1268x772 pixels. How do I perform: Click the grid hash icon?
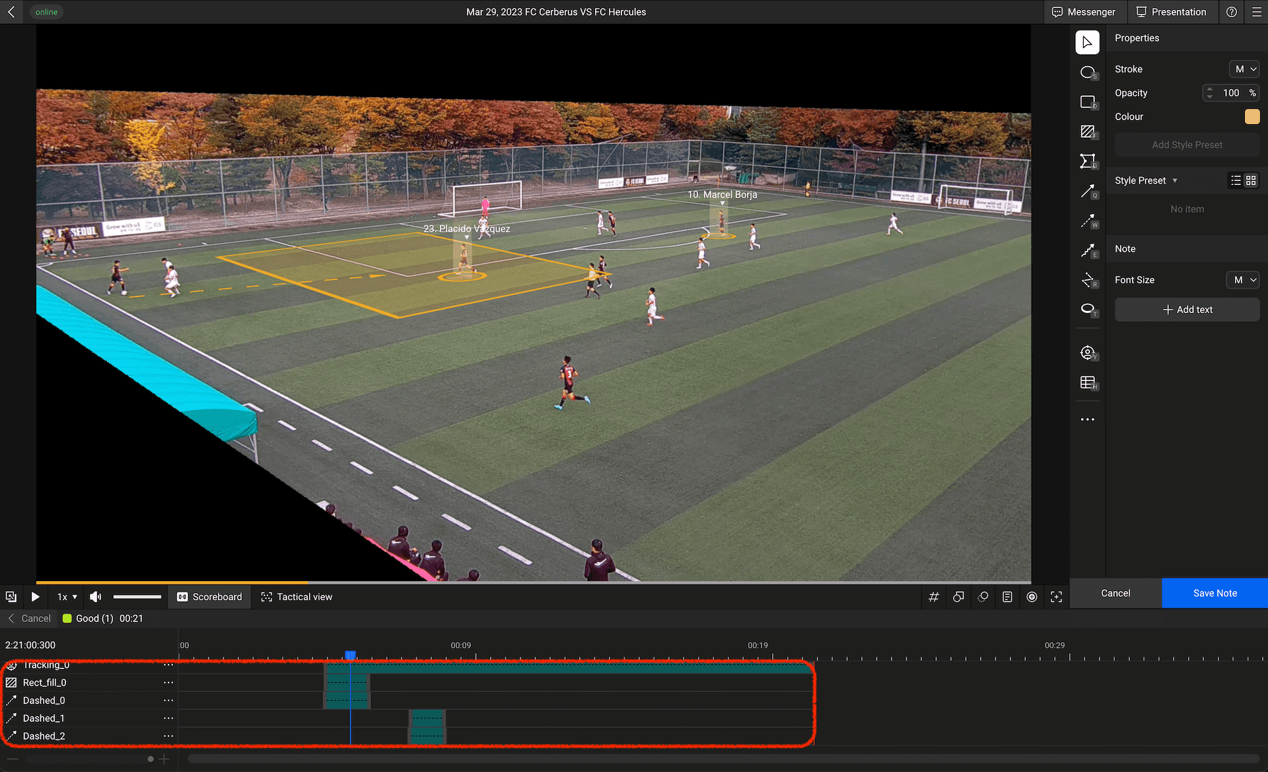933,597
